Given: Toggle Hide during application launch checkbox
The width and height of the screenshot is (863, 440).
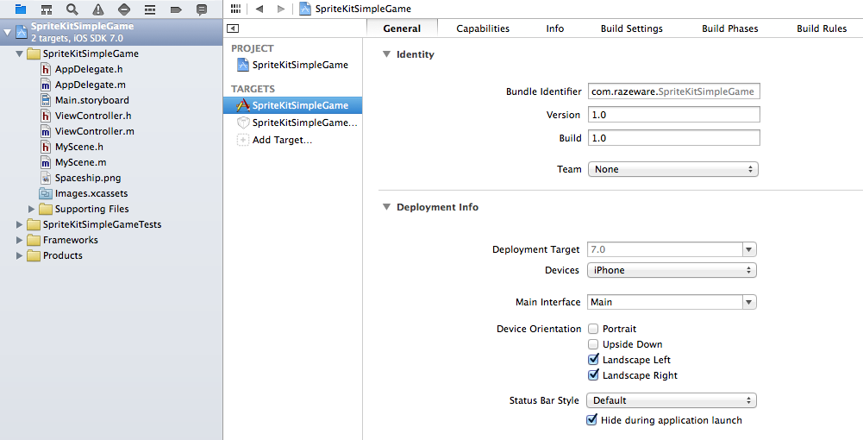Looking at the screenshot, I should coord(591,420).
